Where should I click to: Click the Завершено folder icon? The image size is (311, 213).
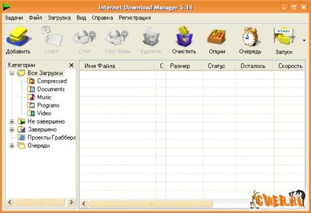coord(22,130)
